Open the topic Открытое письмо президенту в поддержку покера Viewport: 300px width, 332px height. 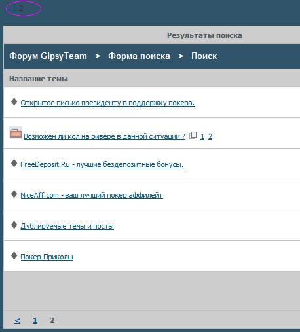(107, 103)
